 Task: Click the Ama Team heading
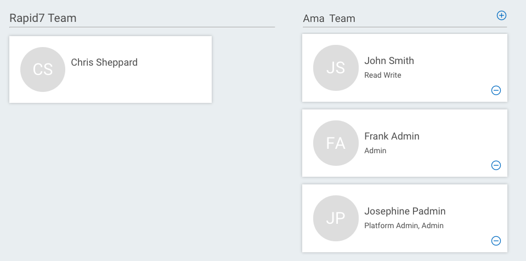point(329,19)
